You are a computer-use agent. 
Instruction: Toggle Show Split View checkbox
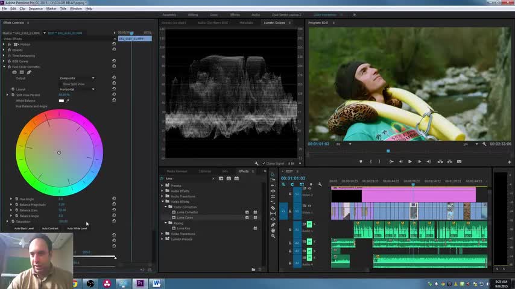(61, 84)
